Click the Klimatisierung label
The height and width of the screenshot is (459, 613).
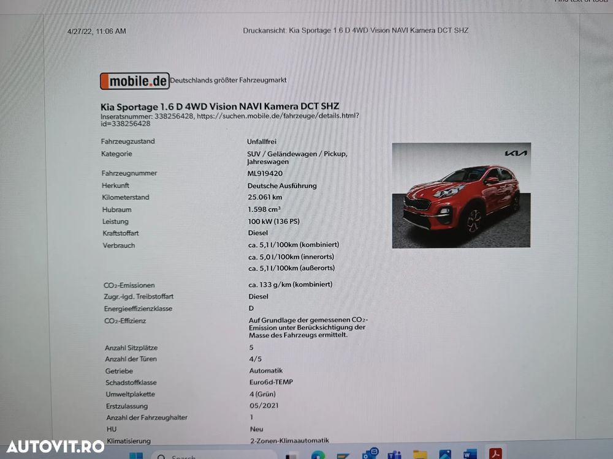tap(129, 441)
